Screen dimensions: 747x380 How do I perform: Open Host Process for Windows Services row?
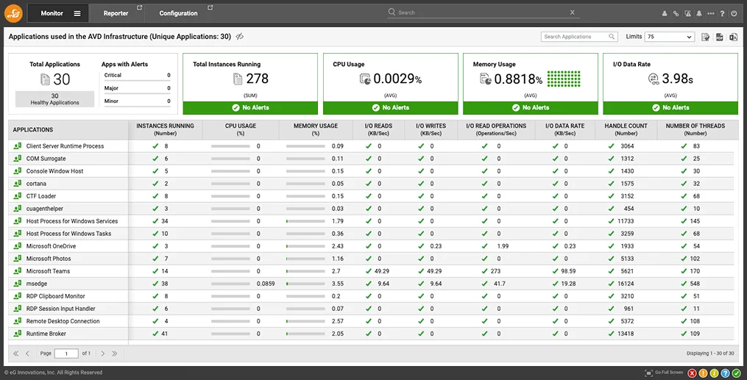point(72,221)
